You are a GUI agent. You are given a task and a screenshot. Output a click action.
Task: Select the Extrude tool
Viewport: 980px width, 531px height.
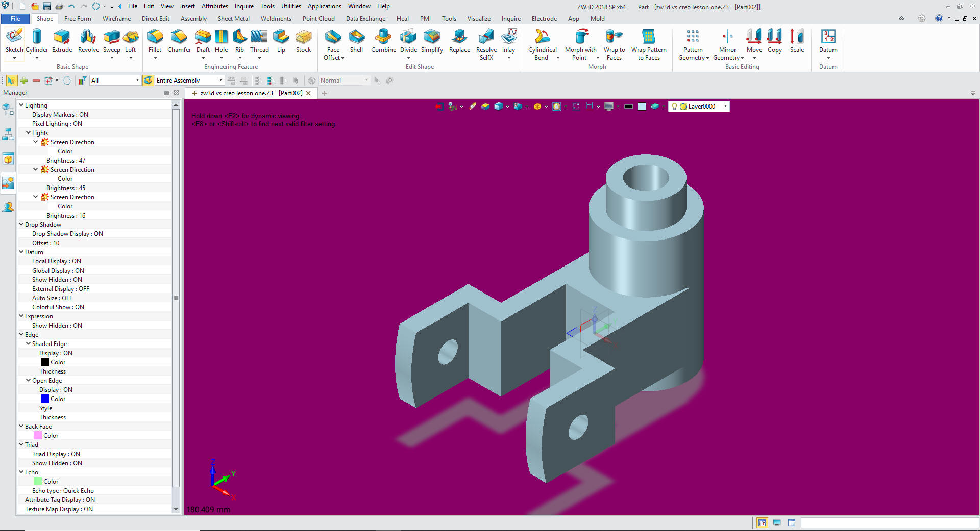pyautogui.click(x=62, y=41)
